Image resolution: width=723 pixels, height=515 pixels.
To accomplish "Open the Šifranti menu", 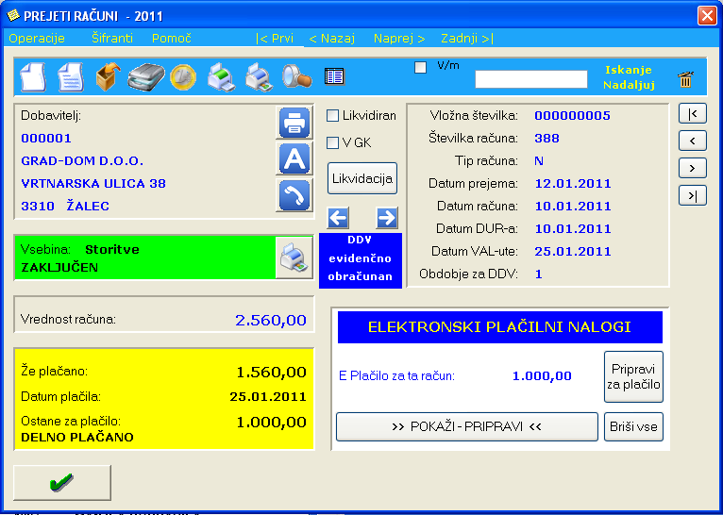I will click(x=112, y=39).
